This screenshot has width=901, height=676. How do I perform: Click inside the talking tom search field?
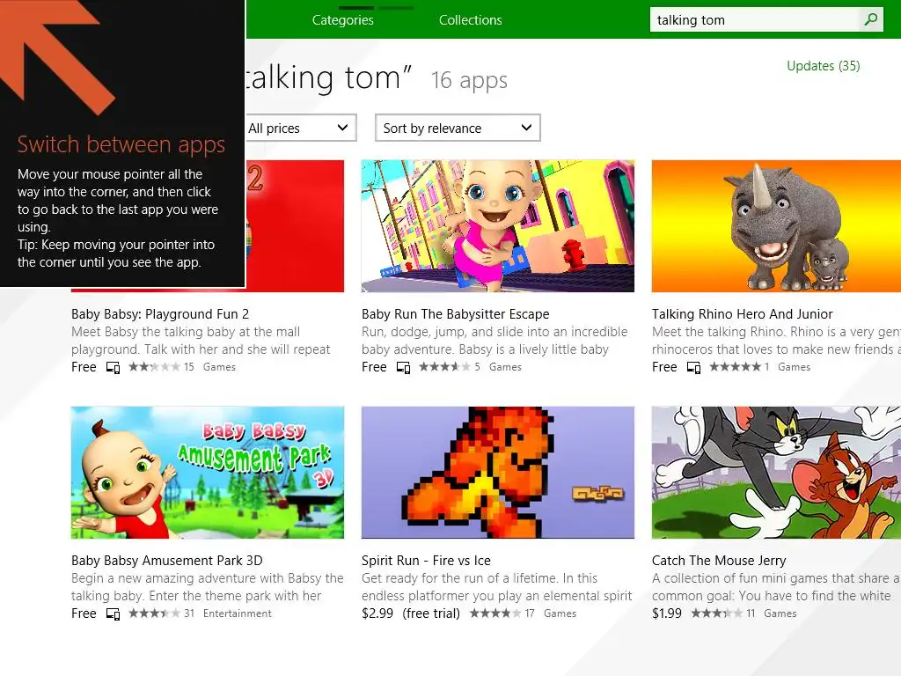[756, 19]
